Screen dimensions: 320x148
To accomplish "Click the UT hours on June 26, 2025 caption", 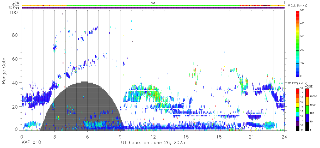I will pyautogui.click(x=153, y=143).
